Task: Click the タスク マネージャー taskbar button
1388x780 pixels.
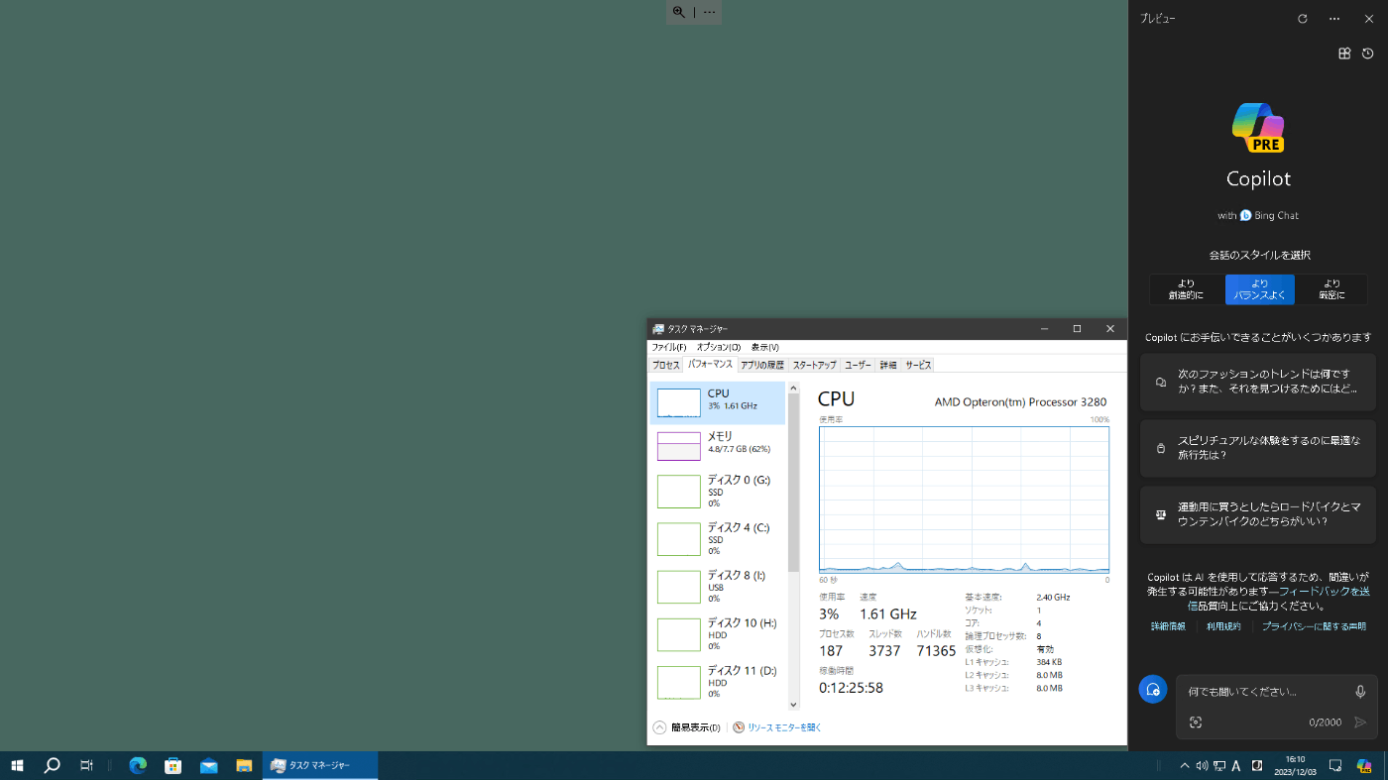Action: [320, 765]
